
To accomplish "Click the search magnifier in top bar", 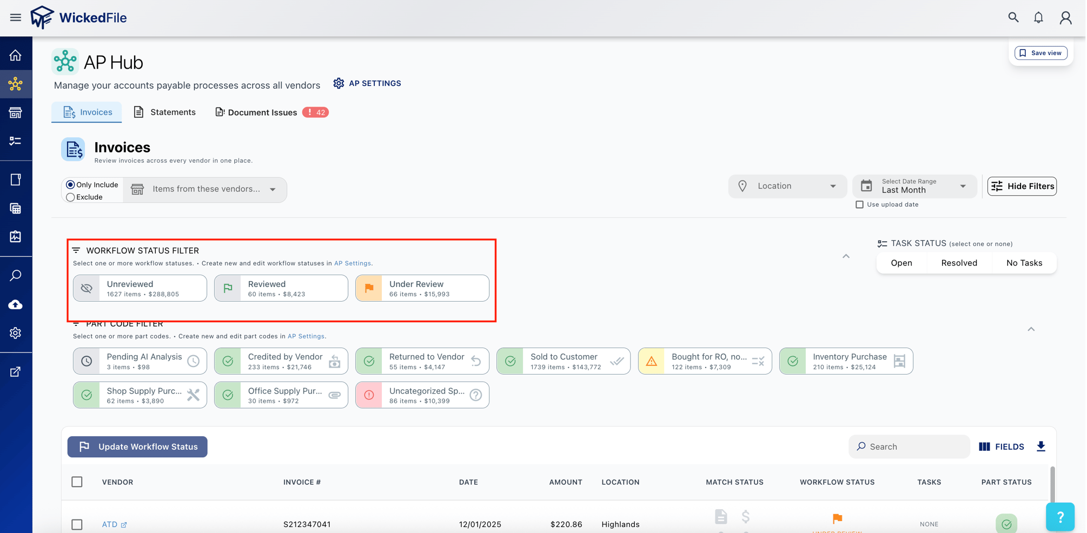I will coord(1013,17).
